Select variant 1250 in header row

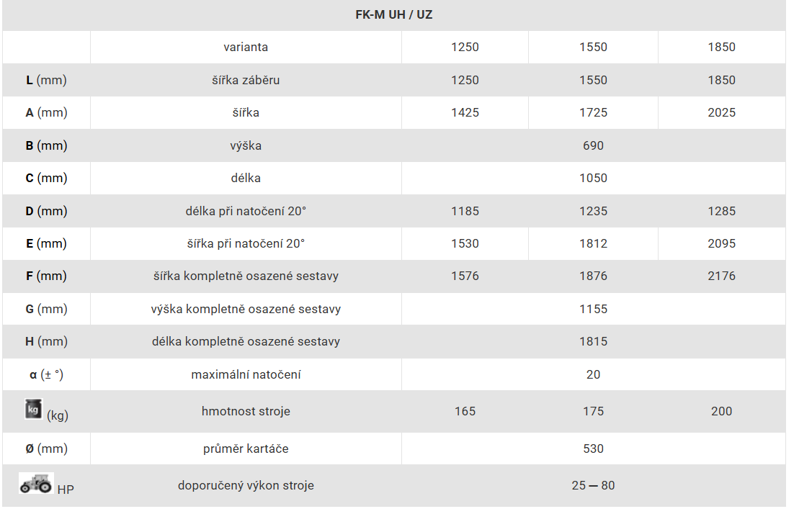point(465,47)
